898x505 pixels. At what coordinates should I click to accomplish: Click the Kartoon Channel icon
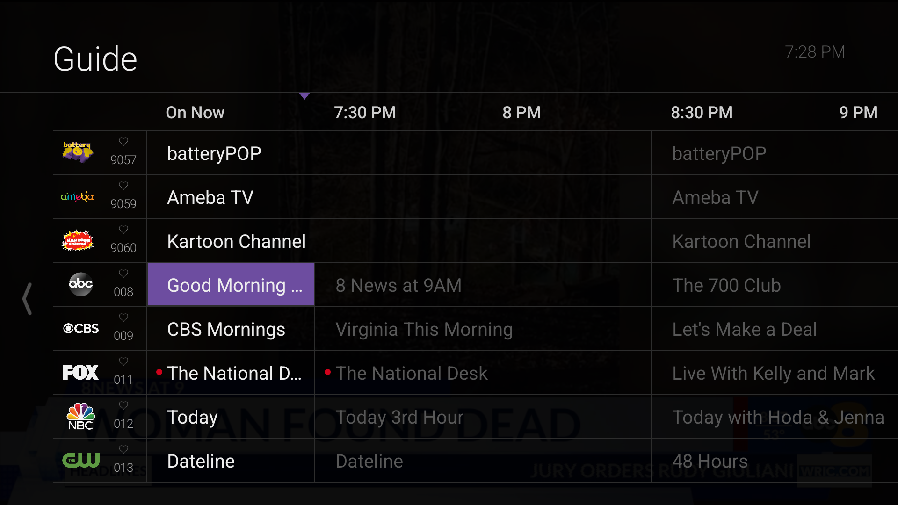point(78,240)
